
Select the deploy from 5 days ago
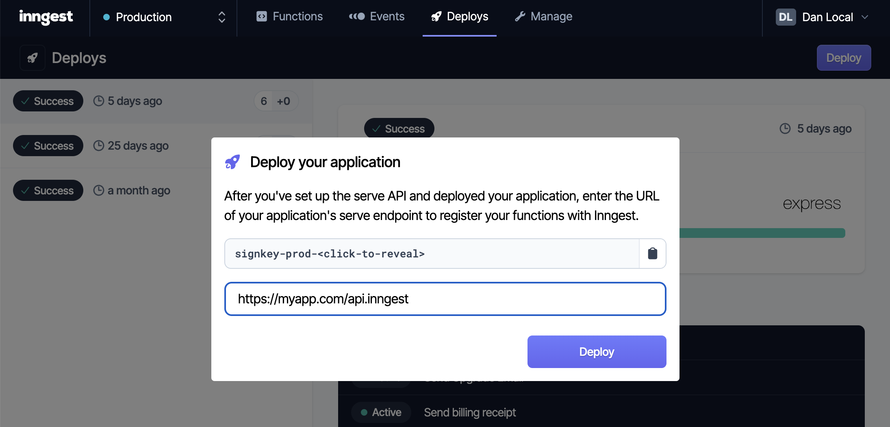tap(156, 101)
